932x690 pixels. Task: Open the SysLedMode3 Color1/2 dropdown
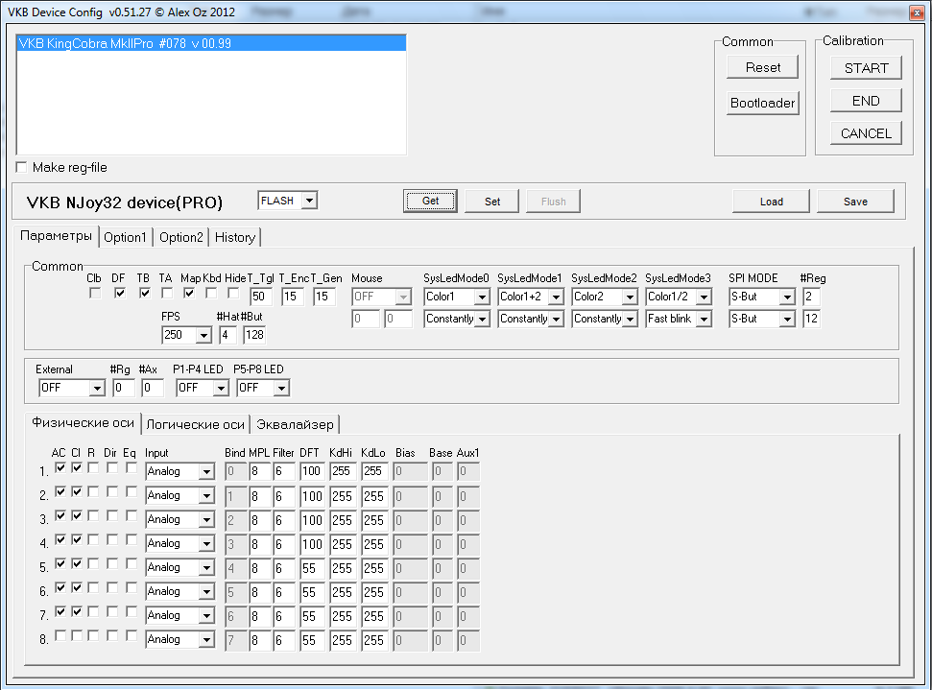tap(704, 297)
